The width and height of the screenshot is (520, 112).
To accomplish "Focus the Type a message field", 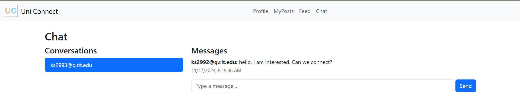I will point(323,86).
